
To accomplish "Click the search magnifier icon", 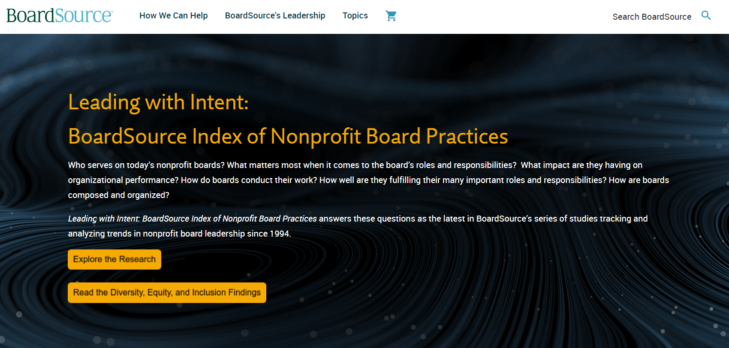I will [706, 16].
